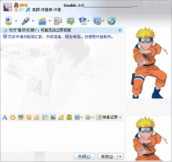Expand the video call options arrow
Screen dimensions: 172x162
coord(16,21)
